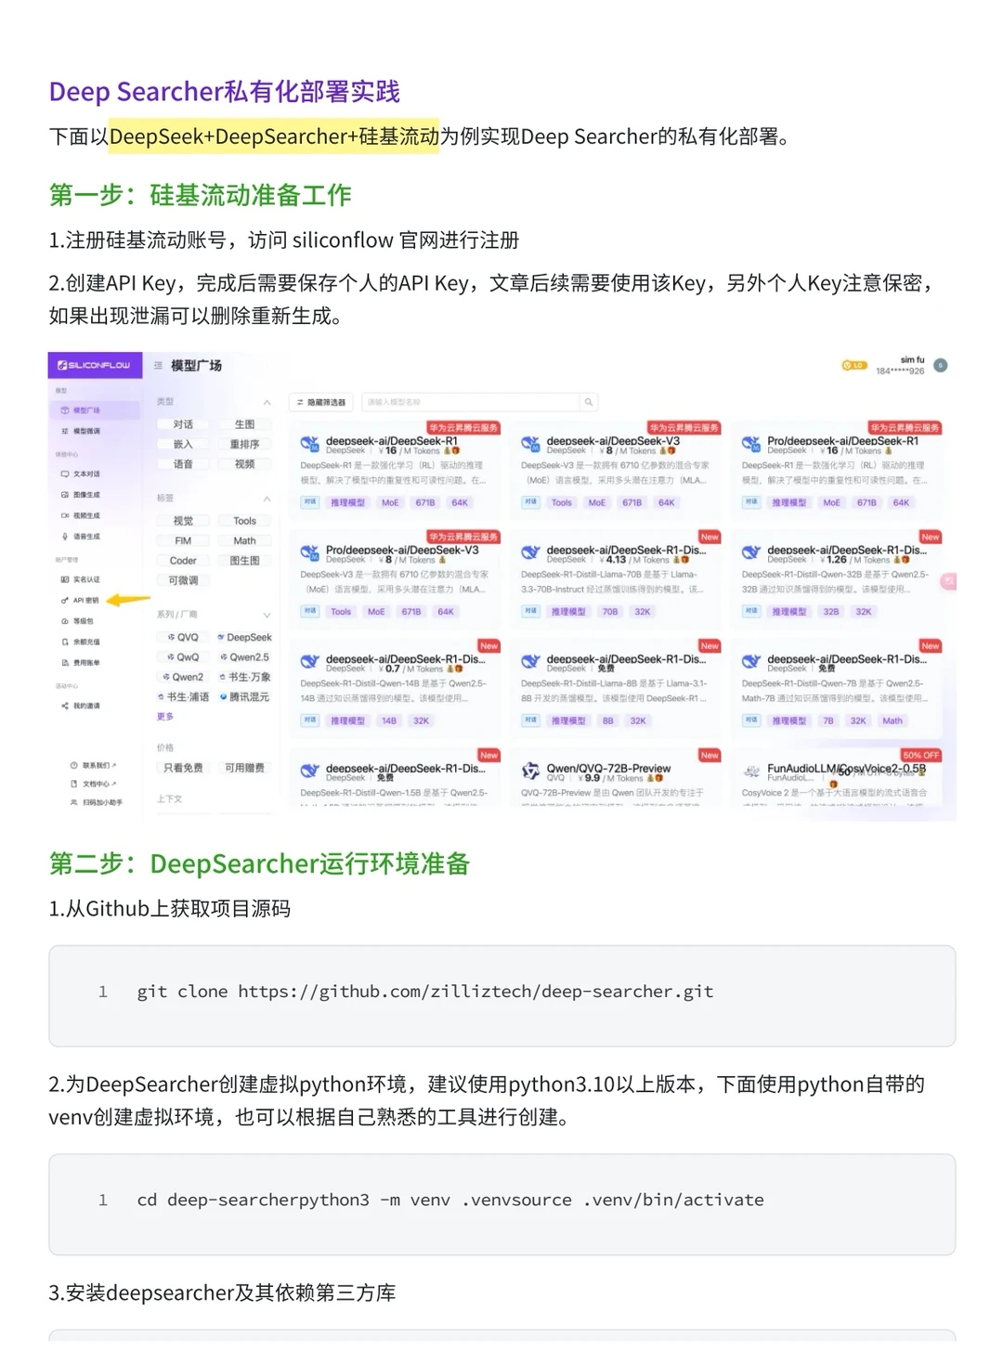Image resolution: width=1003 pixels, height=1350 pixels.
Task: Click highlighted text 'DeepSeek+DeepSearcher+硅基流动'
Action: (274, 136)
